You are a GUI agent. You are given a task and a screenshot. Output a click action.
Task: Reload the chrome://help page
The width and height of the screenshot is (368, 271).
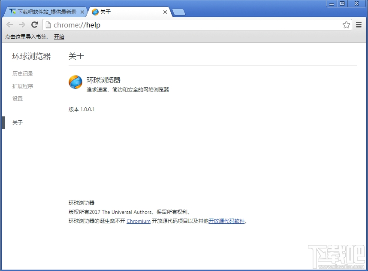coord(34,24)
